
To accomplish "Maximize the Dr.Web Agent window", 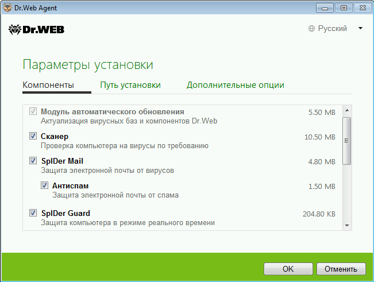I will coord(344,8).
